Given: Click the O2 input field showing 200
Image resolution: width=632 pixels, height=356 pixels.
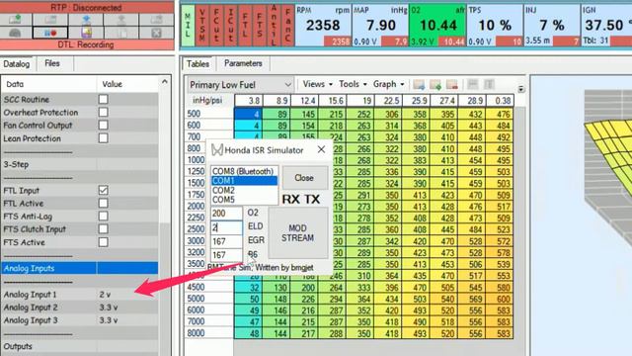Looking at the screenshot, I should click(226, 214).
